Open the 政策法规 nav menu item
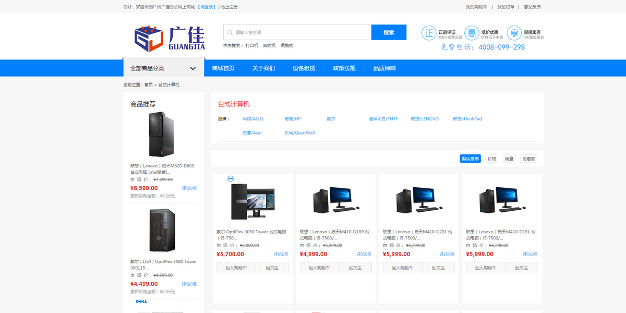The image size is (626, 313). (x=344, y=68)
